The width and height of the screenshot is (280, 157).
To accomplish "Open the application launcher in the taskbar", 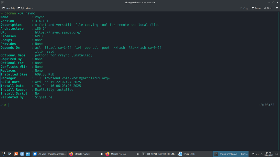I will pos(3,154).
